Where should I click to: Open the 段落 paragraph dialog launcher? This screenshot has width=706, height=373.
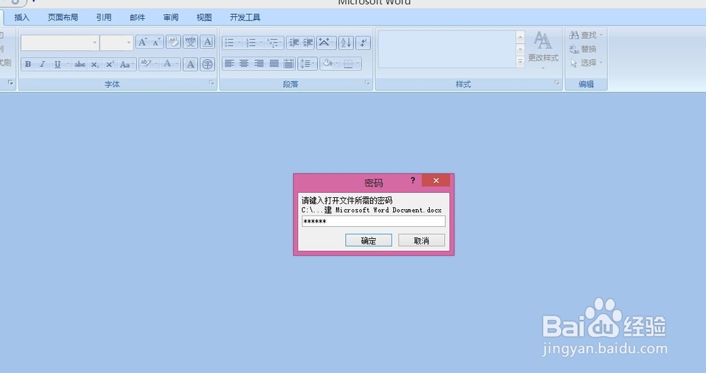click(x=367, y=83)
